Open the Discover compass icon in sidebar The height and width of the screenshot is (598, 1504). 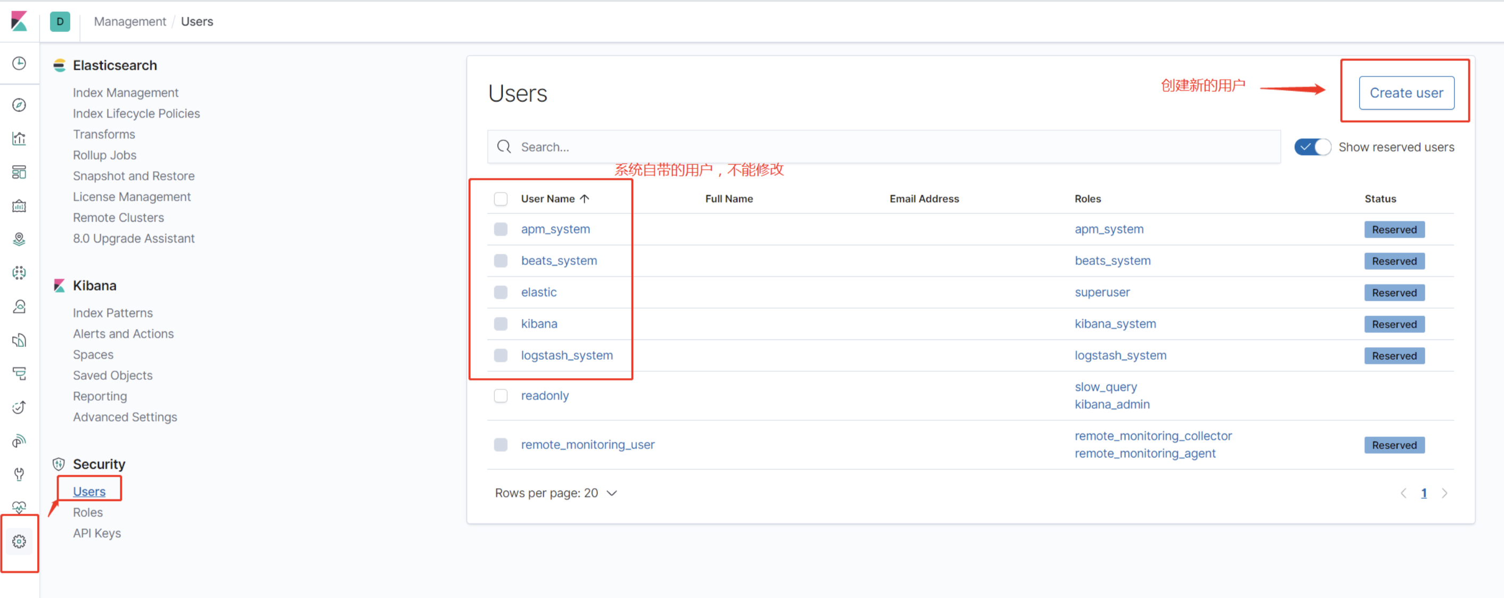coord(19,105)
